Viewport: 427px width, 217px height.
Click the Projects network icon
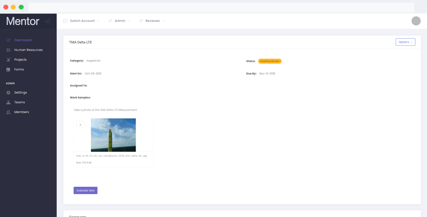coord(8,60)
